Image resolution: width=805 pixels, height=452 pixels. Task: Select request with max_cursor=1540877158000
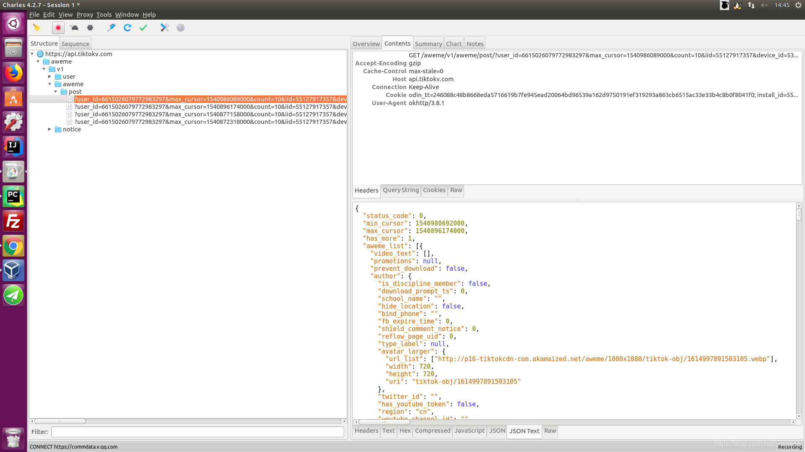210,114
